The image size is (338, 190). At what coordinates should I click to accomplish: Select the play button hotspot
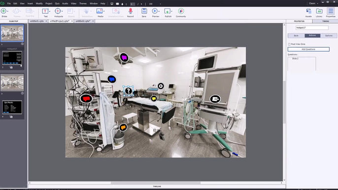[161, 86]
